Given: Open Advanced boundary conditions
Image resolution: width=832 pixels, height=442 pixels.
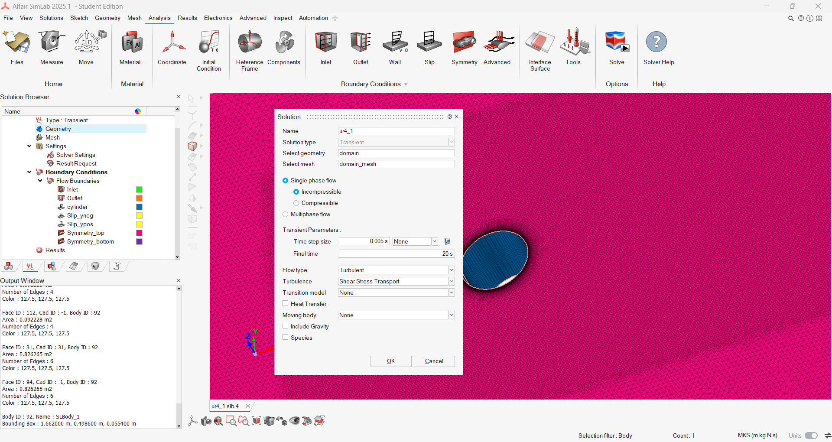Looking at the screenshot, I should click(x=499, y=47).
